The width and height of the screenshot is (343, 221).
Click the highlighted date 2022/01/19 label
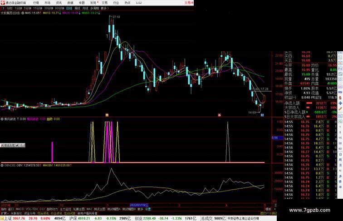click(139, 205)
